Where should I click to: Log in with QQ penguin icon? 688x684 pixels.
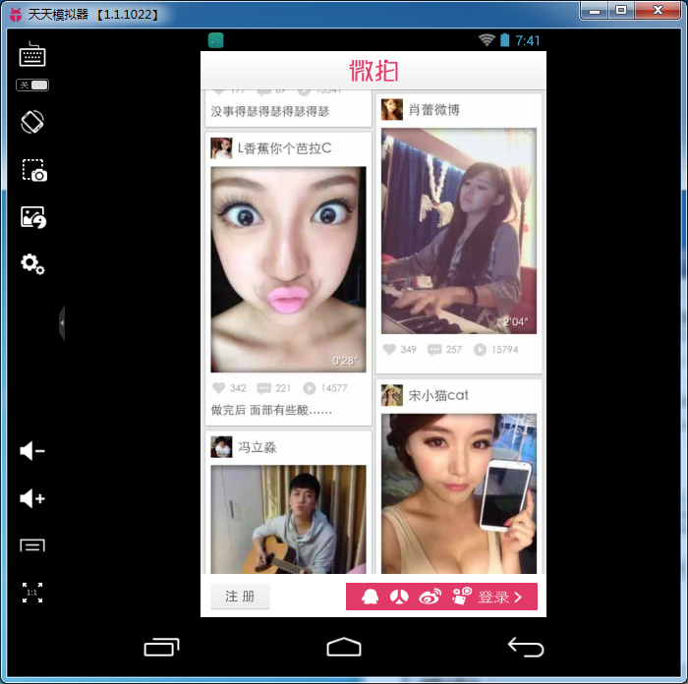click(370, 597)
